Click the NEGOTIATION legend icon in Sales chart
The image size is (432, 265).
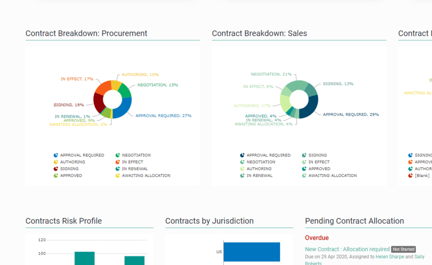(242, 162)
